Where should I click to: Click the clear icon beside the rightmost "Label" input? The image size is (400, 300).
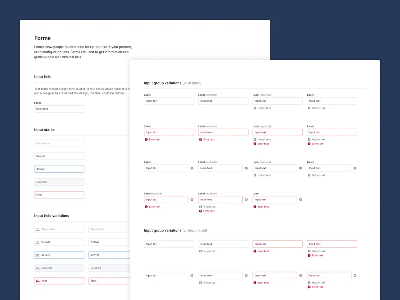tap(354, 168)
